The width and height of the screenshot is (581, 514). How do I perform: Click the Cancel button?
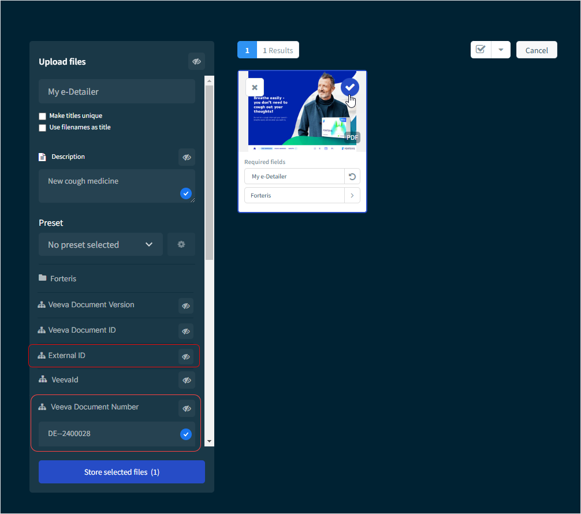tap(537, 50)
